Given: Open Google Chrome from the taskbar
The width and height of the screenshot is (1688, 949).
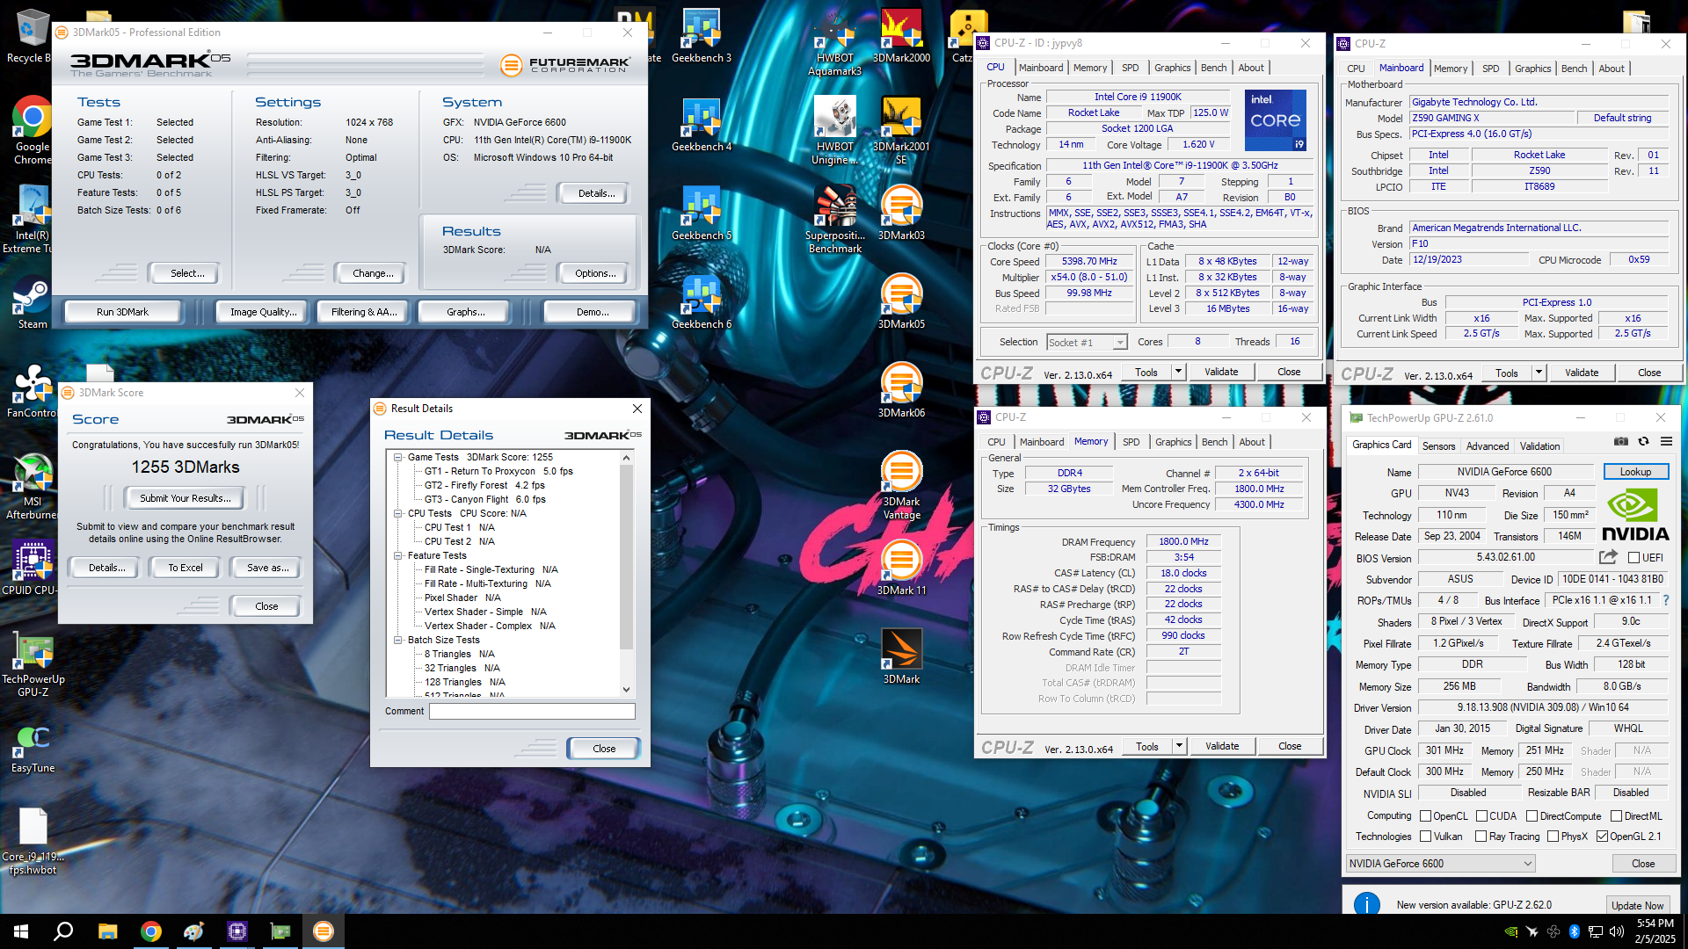Looking at the screenshot, I should point(151,931).
